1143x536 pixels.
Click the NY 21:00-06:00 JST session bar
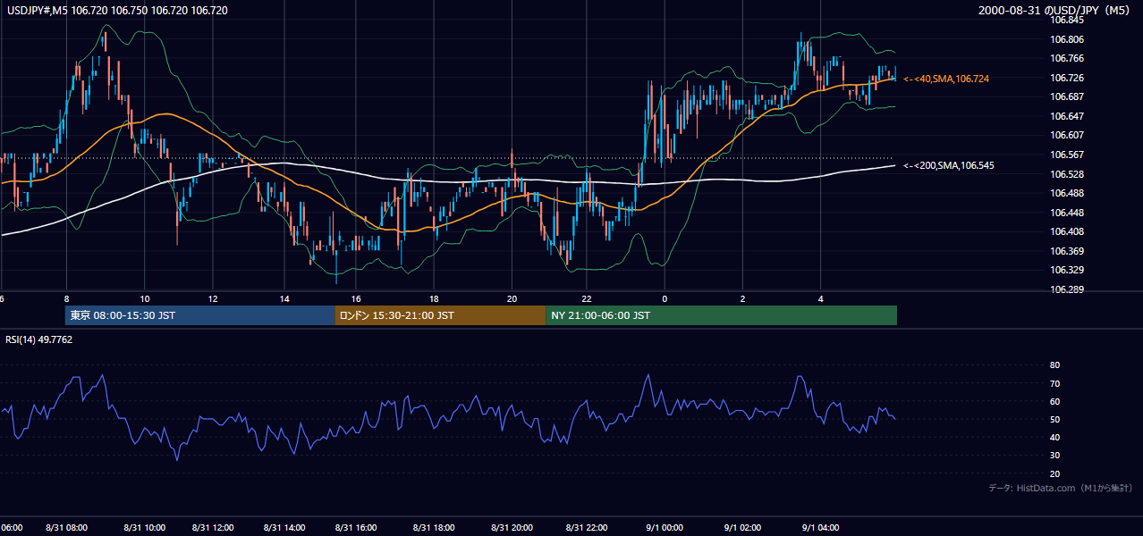coord(721,315)
